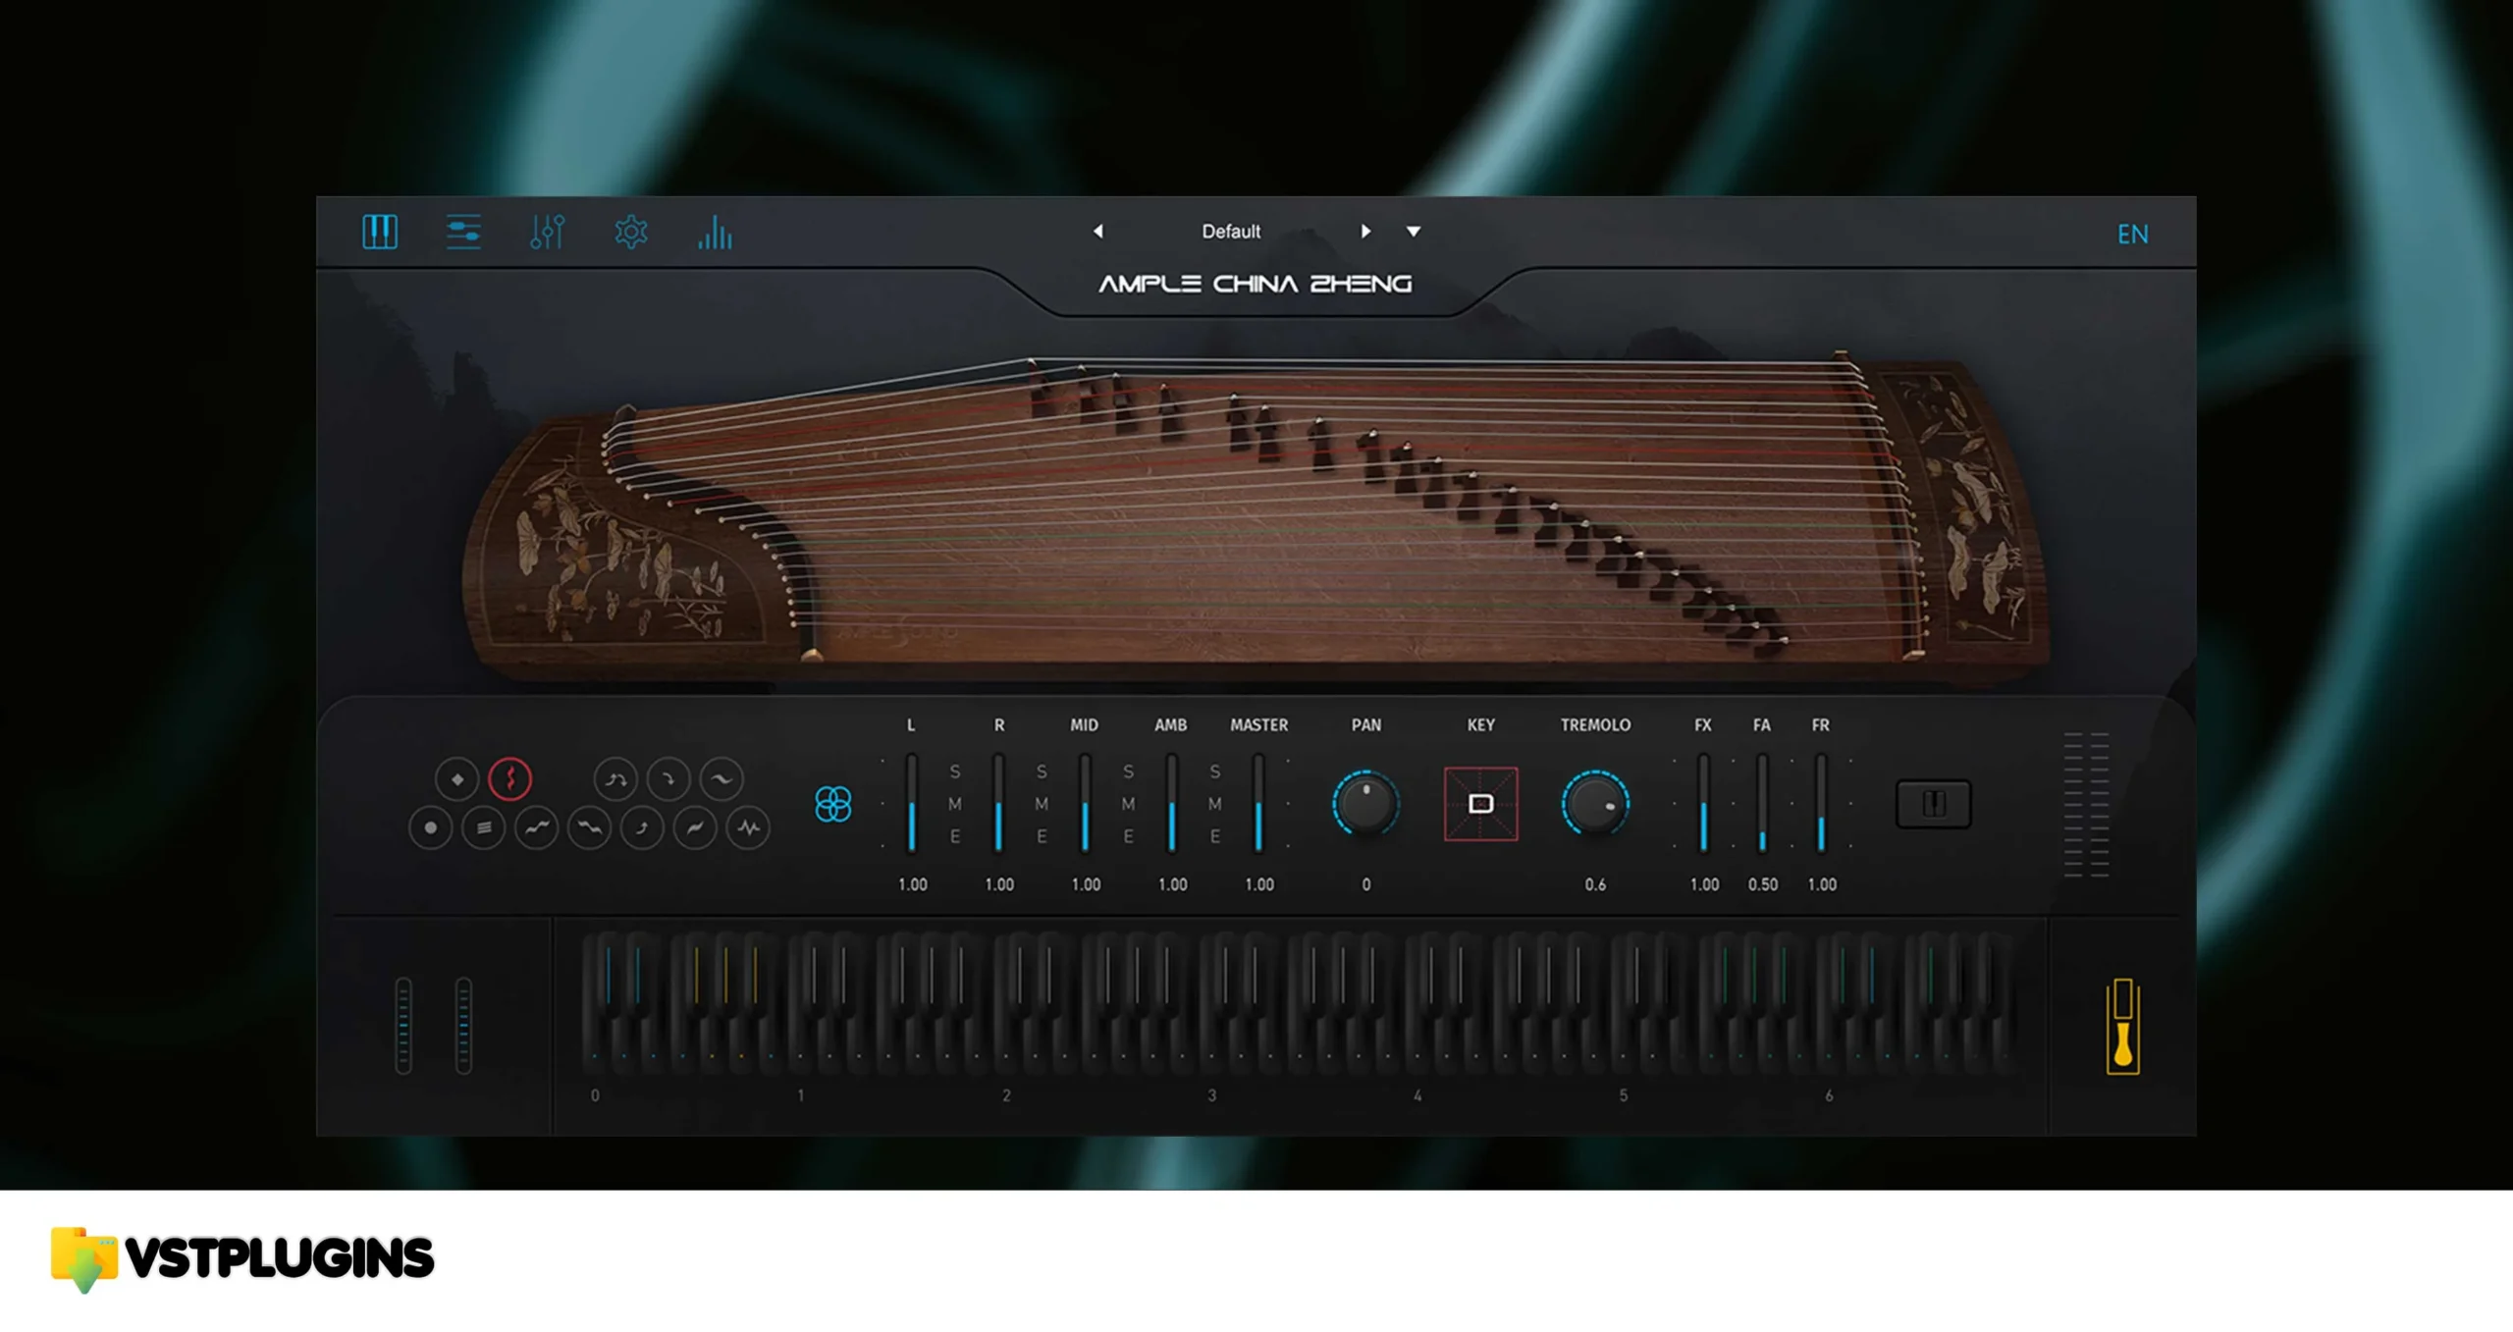Adjust the MASTER volume fader
Image resolution: width=2513 pixels, height=1332 pixels.
1258,803
